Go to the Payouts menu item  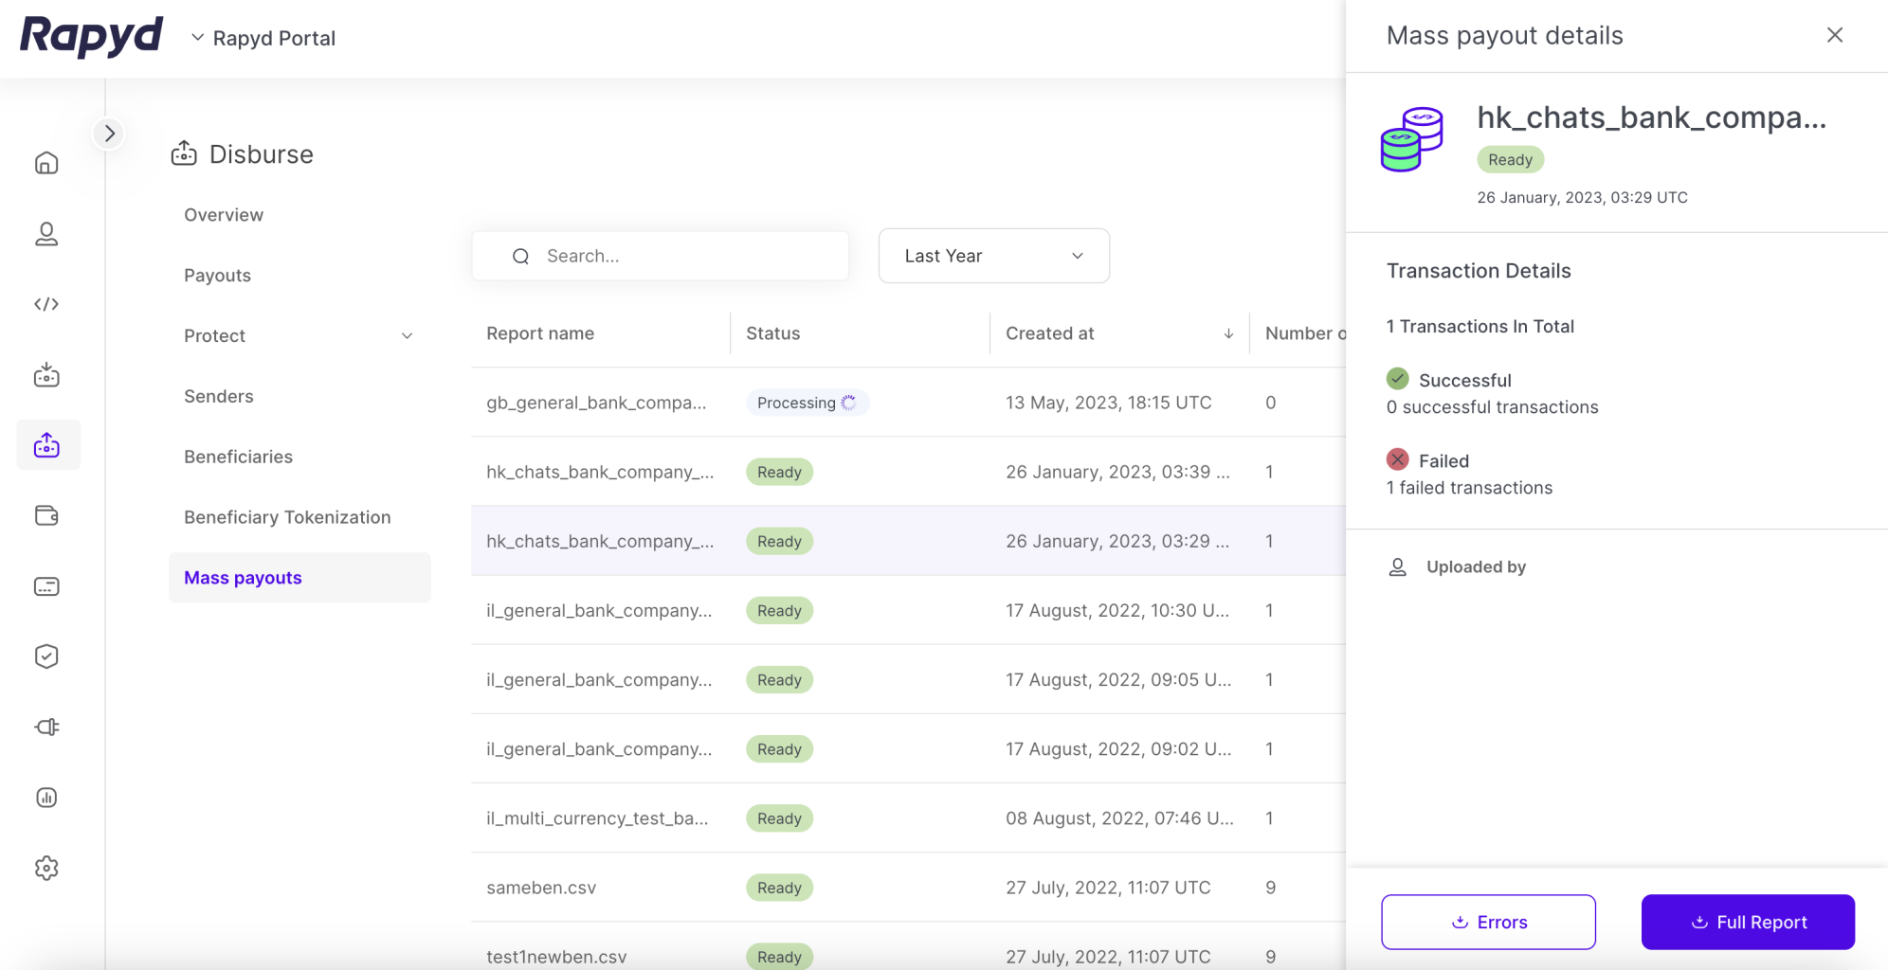point(217,276)
